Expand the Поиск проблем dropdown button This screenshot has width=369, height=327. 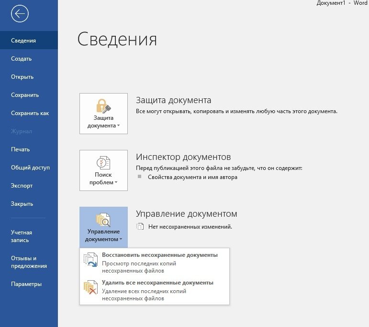click(103, 170)
